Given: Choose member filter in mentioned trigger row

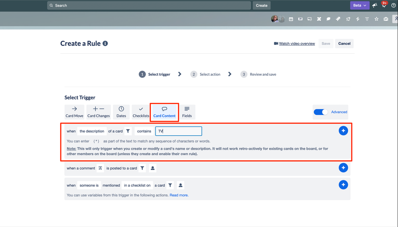Looking at the screenshot, I should (181, 186).
